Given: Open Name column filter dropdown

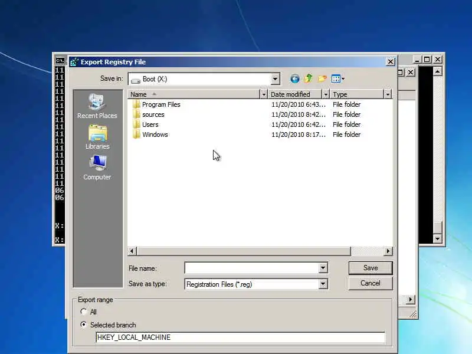Looking at the screenshot, I should click(x=264, y=94).
